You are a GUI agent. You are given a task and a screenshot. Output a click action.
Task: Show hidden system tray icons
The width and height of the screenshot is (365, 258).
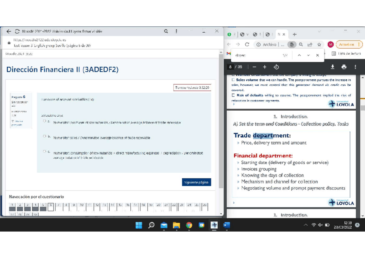tap(306, 225)
